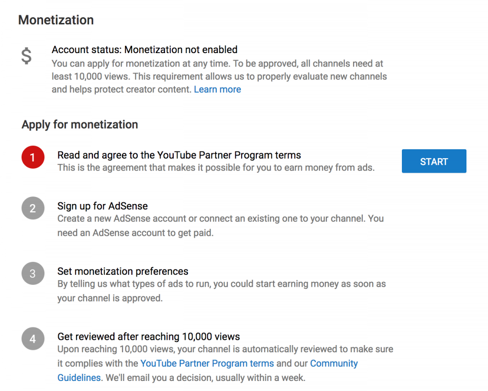Start the Partner Program agreement
The height and width of the screenshot is (391, 488).
(434, 161)
